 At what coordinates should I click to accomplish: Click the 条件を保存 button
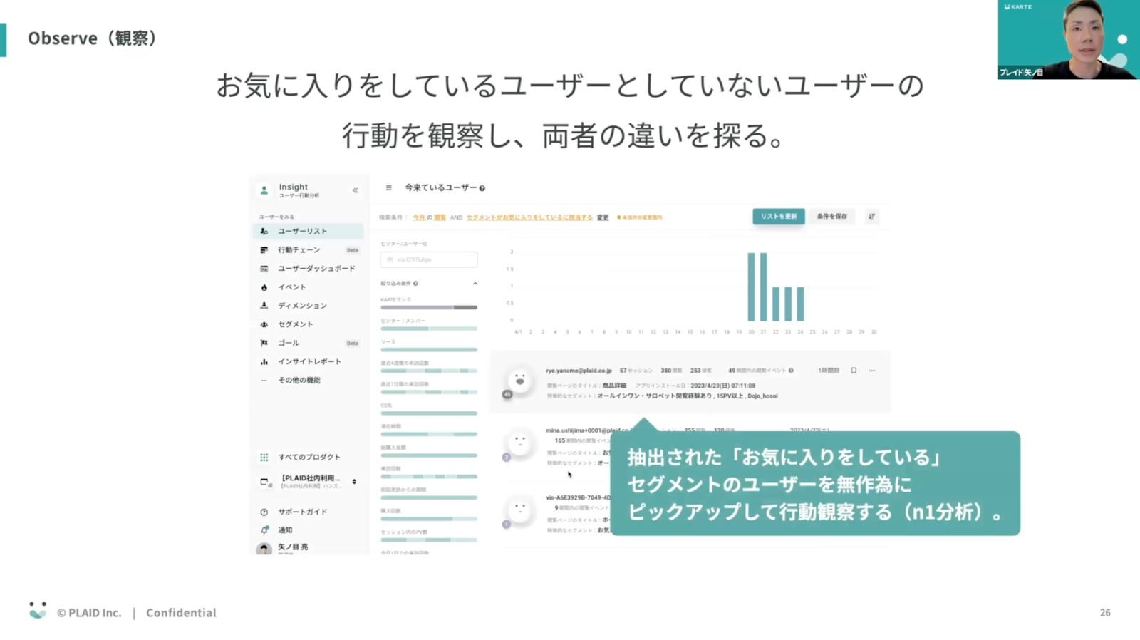tap(831, 217)
